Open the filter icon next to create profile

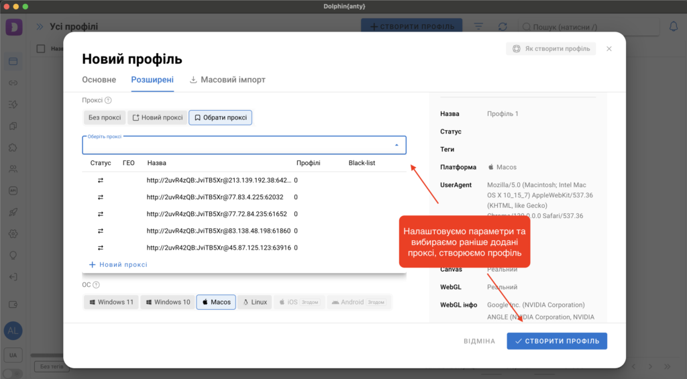point(478,27)
